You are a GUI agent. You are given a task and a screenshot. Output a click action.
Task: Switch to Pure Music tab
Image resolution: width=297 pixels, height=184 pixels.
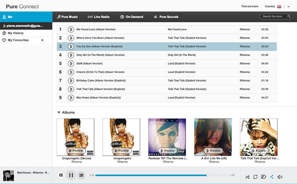point(68,17)
